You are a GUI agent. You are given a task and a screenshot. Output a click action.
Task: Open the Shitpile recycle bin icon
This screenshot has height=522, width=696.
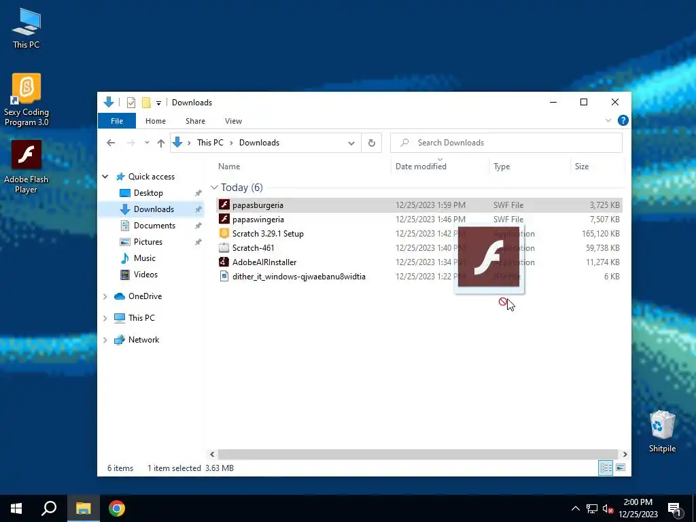point(662,432)
